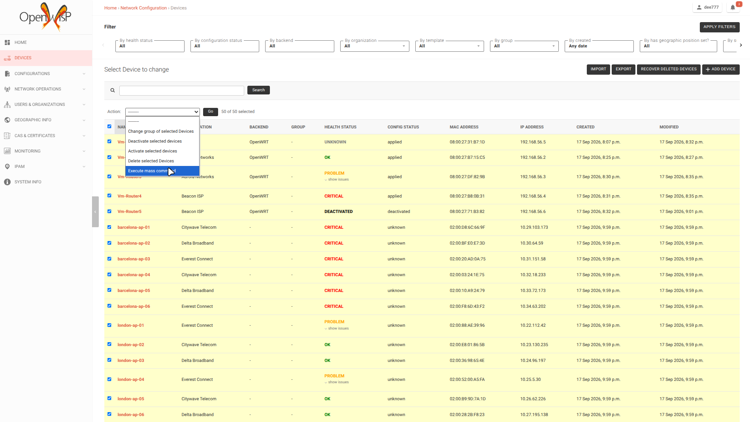Open the By backend filter
750x422 pixels.
tap(300, 46)
